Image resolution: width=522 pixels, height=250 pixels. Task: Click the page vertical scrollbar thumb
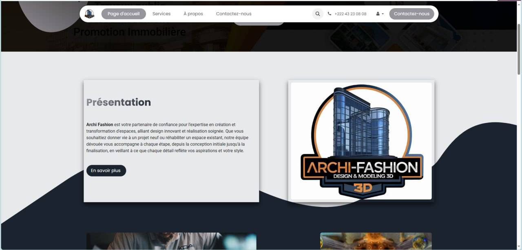[x=519, y=49]
